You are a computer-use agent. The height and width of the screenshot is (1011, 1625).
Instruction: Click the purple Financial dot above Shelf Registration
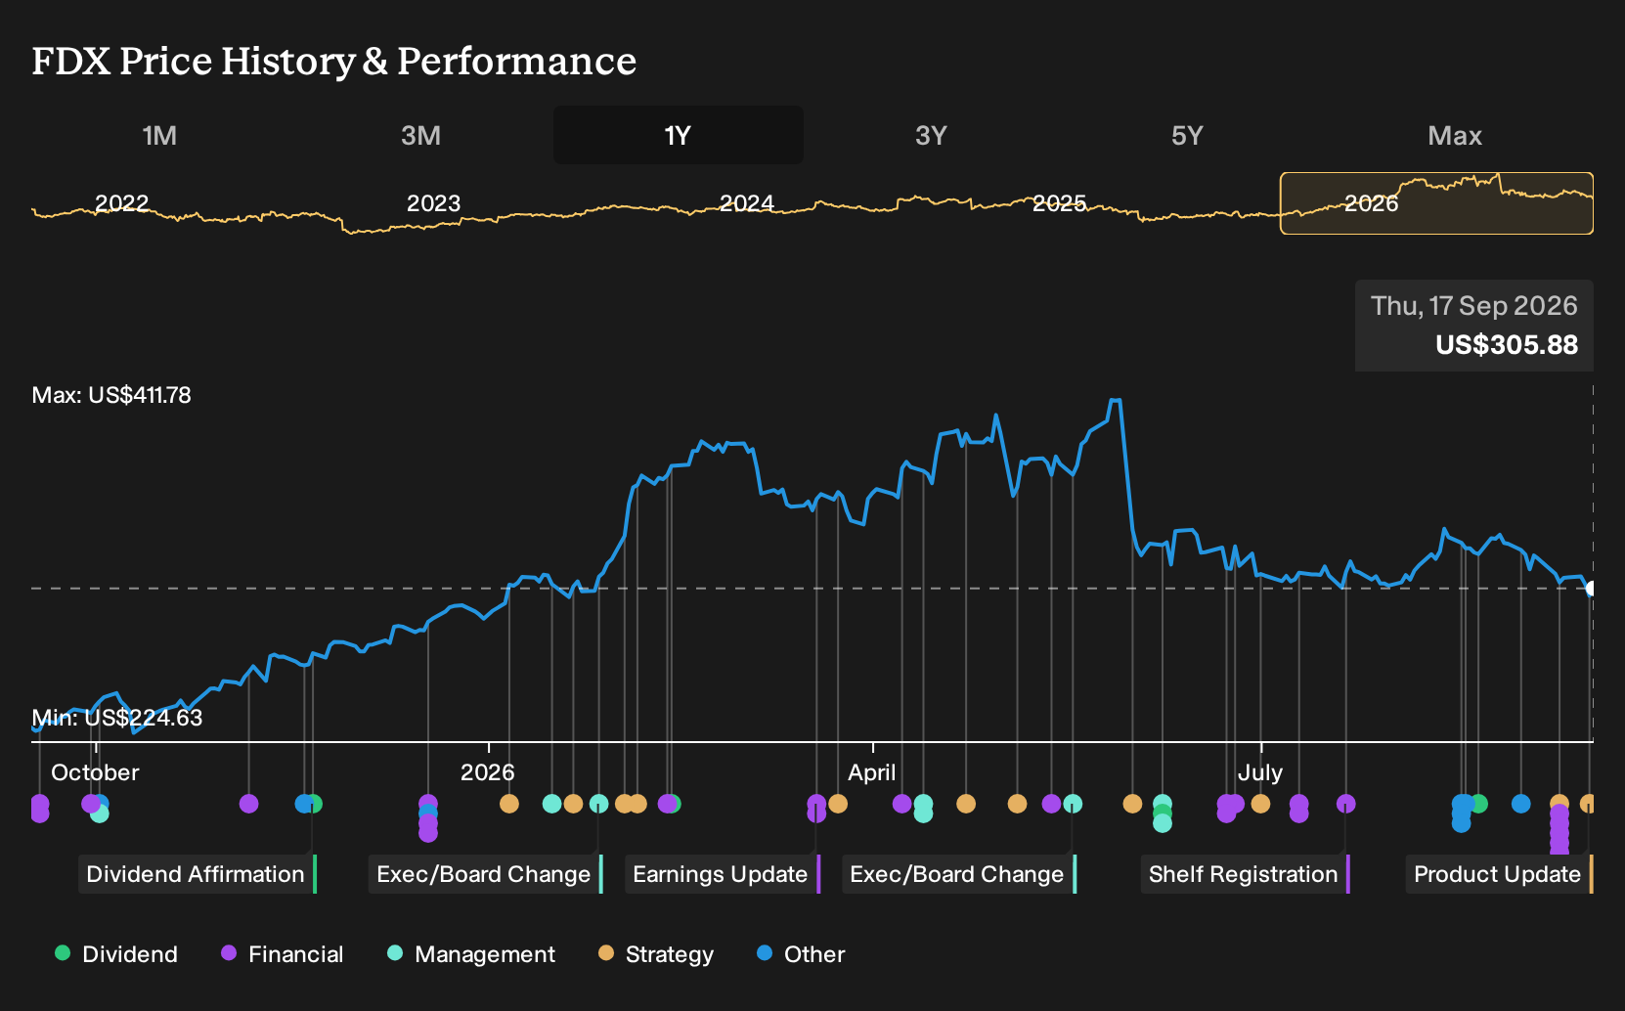tap(1345, 804)
